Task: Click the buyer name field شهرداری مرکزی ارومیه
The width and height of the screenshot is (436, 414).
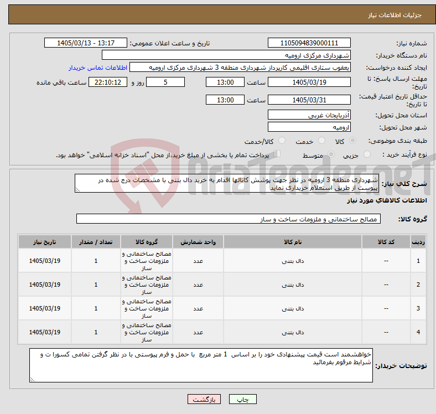Action: click(x=226, y=55)
